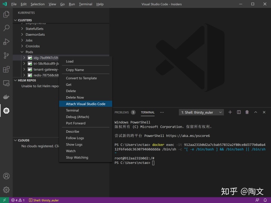Click the redis-787568c68 pod icon
Image resolution: width=271 pixels, height=203 pixels.
pyautogui.click(x=30, y=75)
